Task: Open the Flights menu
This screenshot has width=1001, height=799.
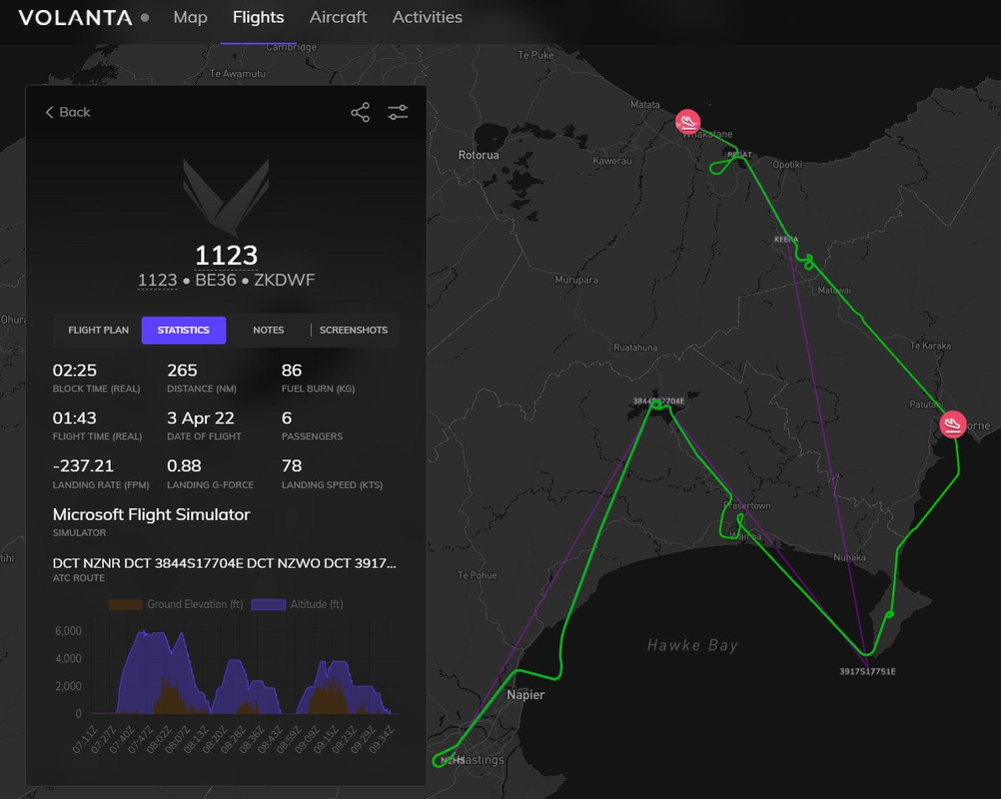Action: 258,17
